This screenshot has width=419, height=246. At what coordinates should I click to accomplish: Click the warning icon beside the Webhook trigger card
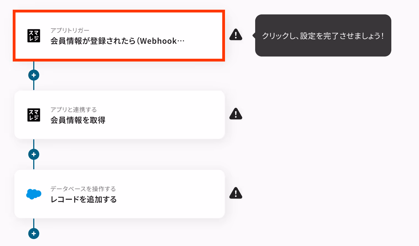pos(236,35)
